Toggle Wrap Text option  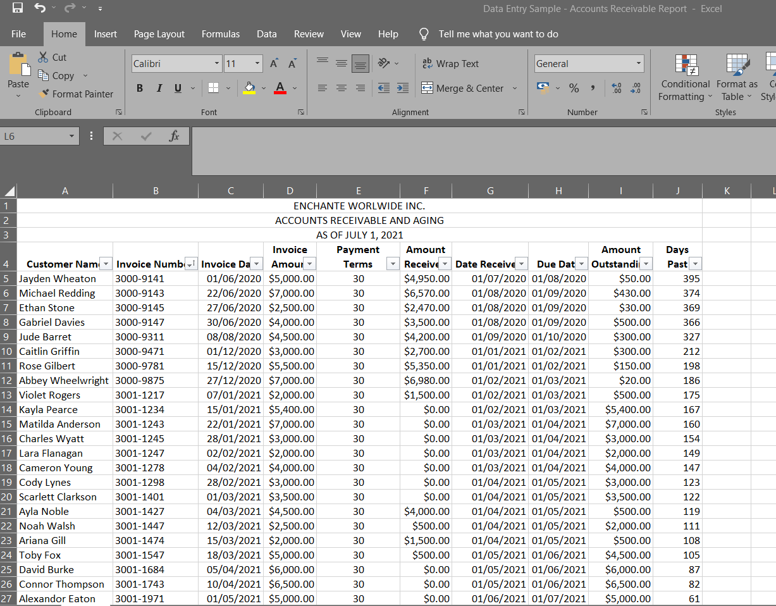click(450, 63)
